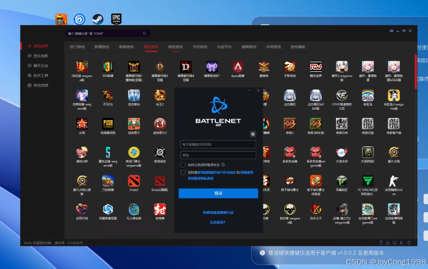Focus the 密码 password field
This screenshot has height=269, width=428.
218,155
